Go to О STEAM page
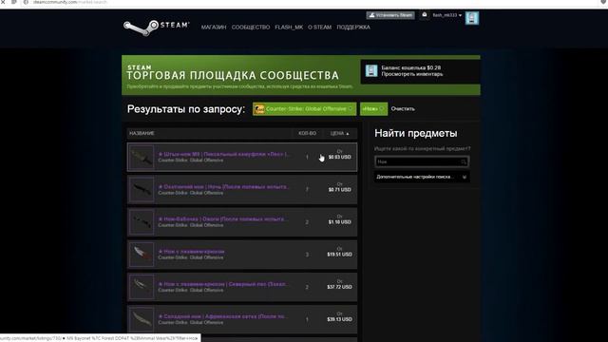This screenshot has width=608, height=342. click(x=319, y=28)
